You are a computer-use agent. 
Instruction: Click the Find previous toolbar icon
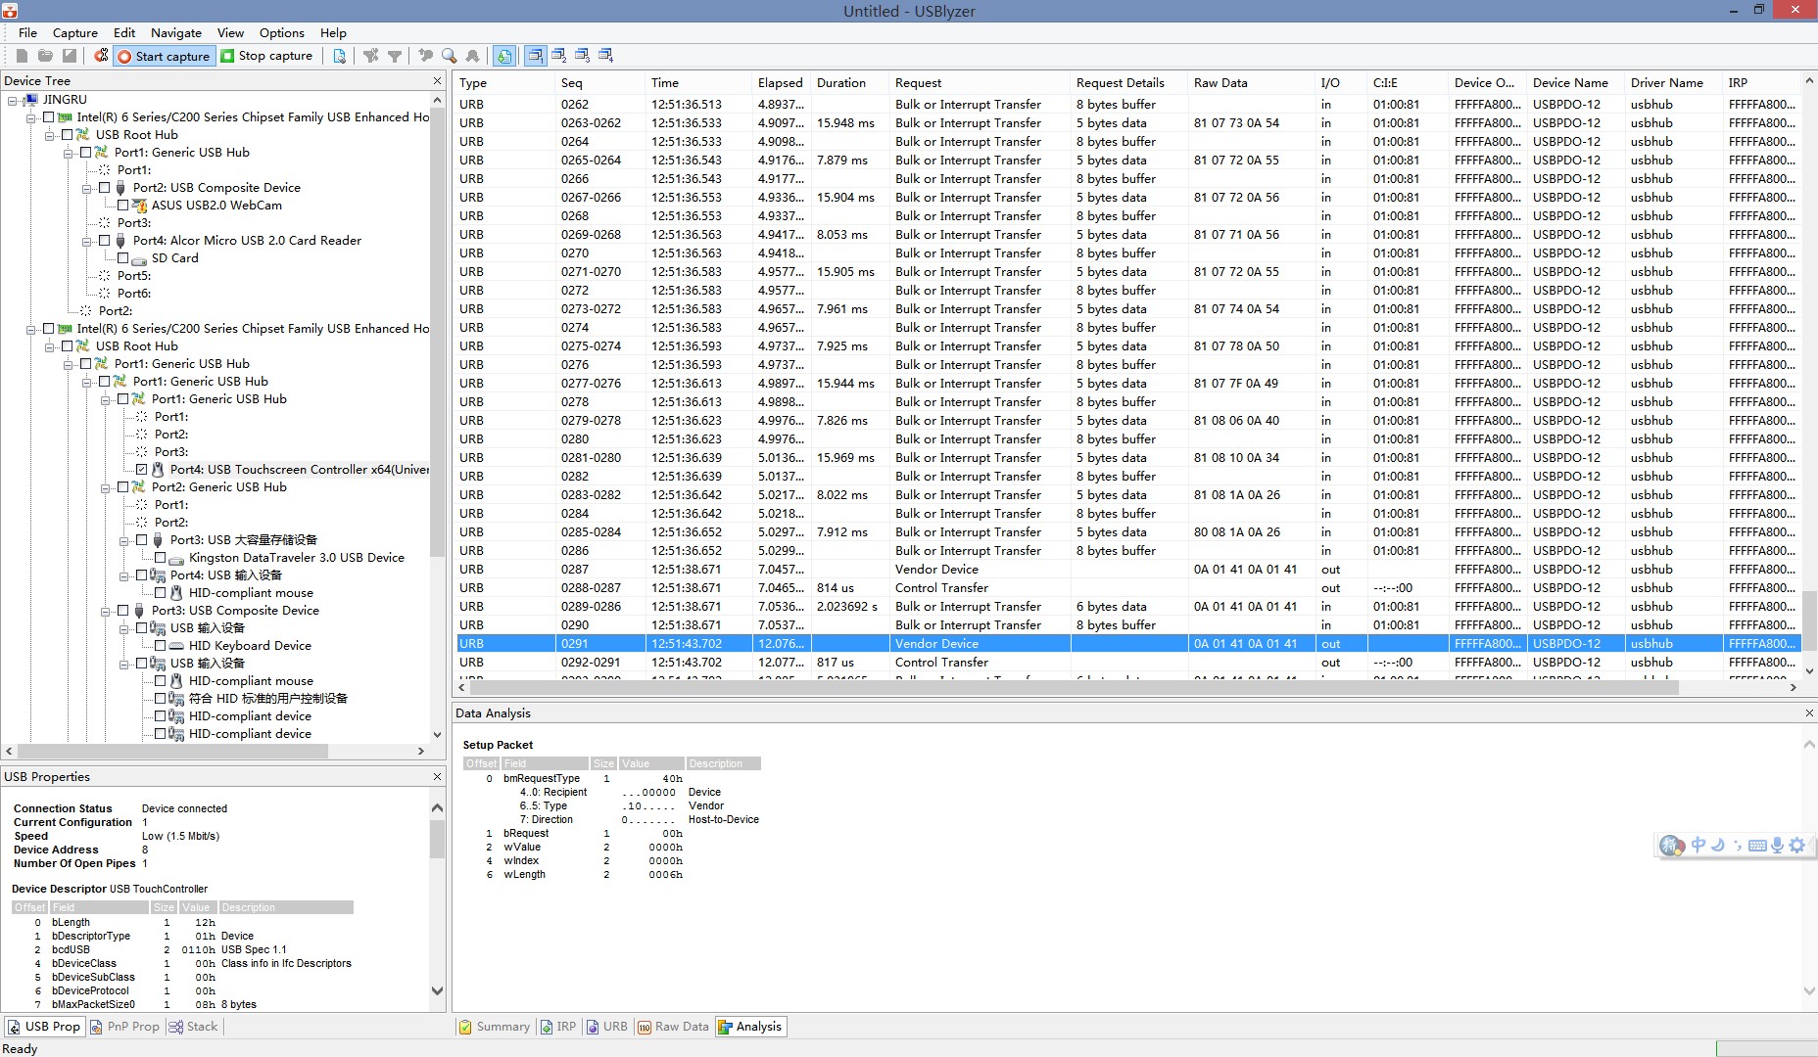[426, 56]
